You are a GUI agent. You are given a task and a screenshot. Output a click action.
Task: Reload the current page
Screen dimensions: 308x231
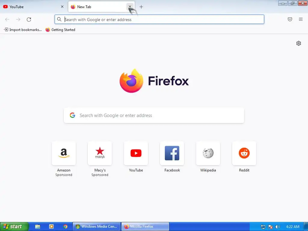(x=29, y=20)
